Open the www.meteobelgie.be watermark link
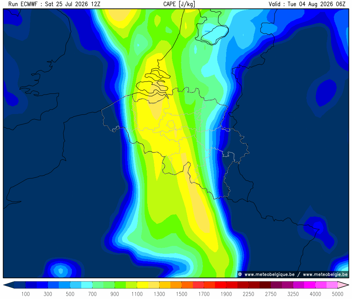Viewport: 352px width, 299px height. pyautogui.click(x=325, y=274)
